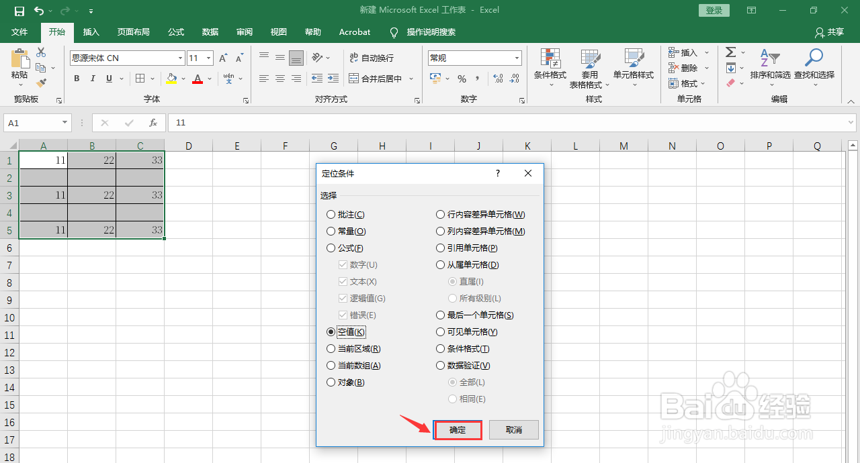Click the Conditional Formatting (条件格式) icon
Image resolution: width=860 pixels, height=463 pixels.
[x=550, y=58]
